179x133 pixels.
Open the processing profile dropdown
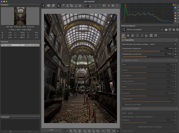[145, 30]
